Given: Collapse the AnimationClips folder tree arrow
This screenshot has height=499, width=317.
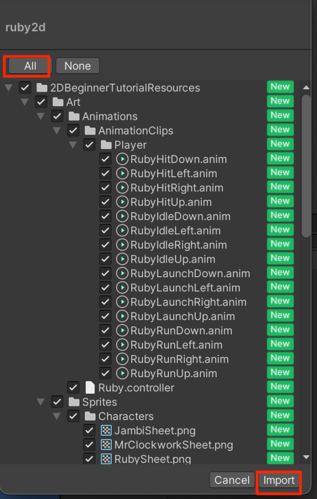Looking at the screenshot, I should point(57,131).
